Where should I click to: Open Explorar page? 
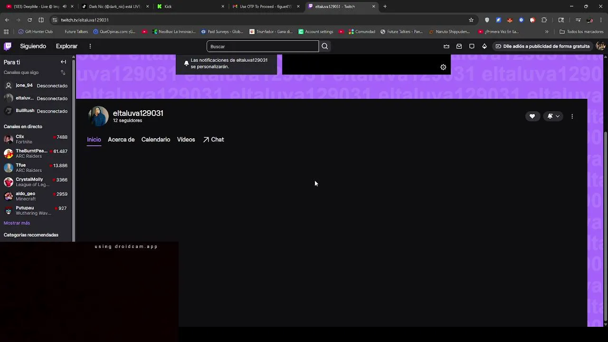pos(66,46)
